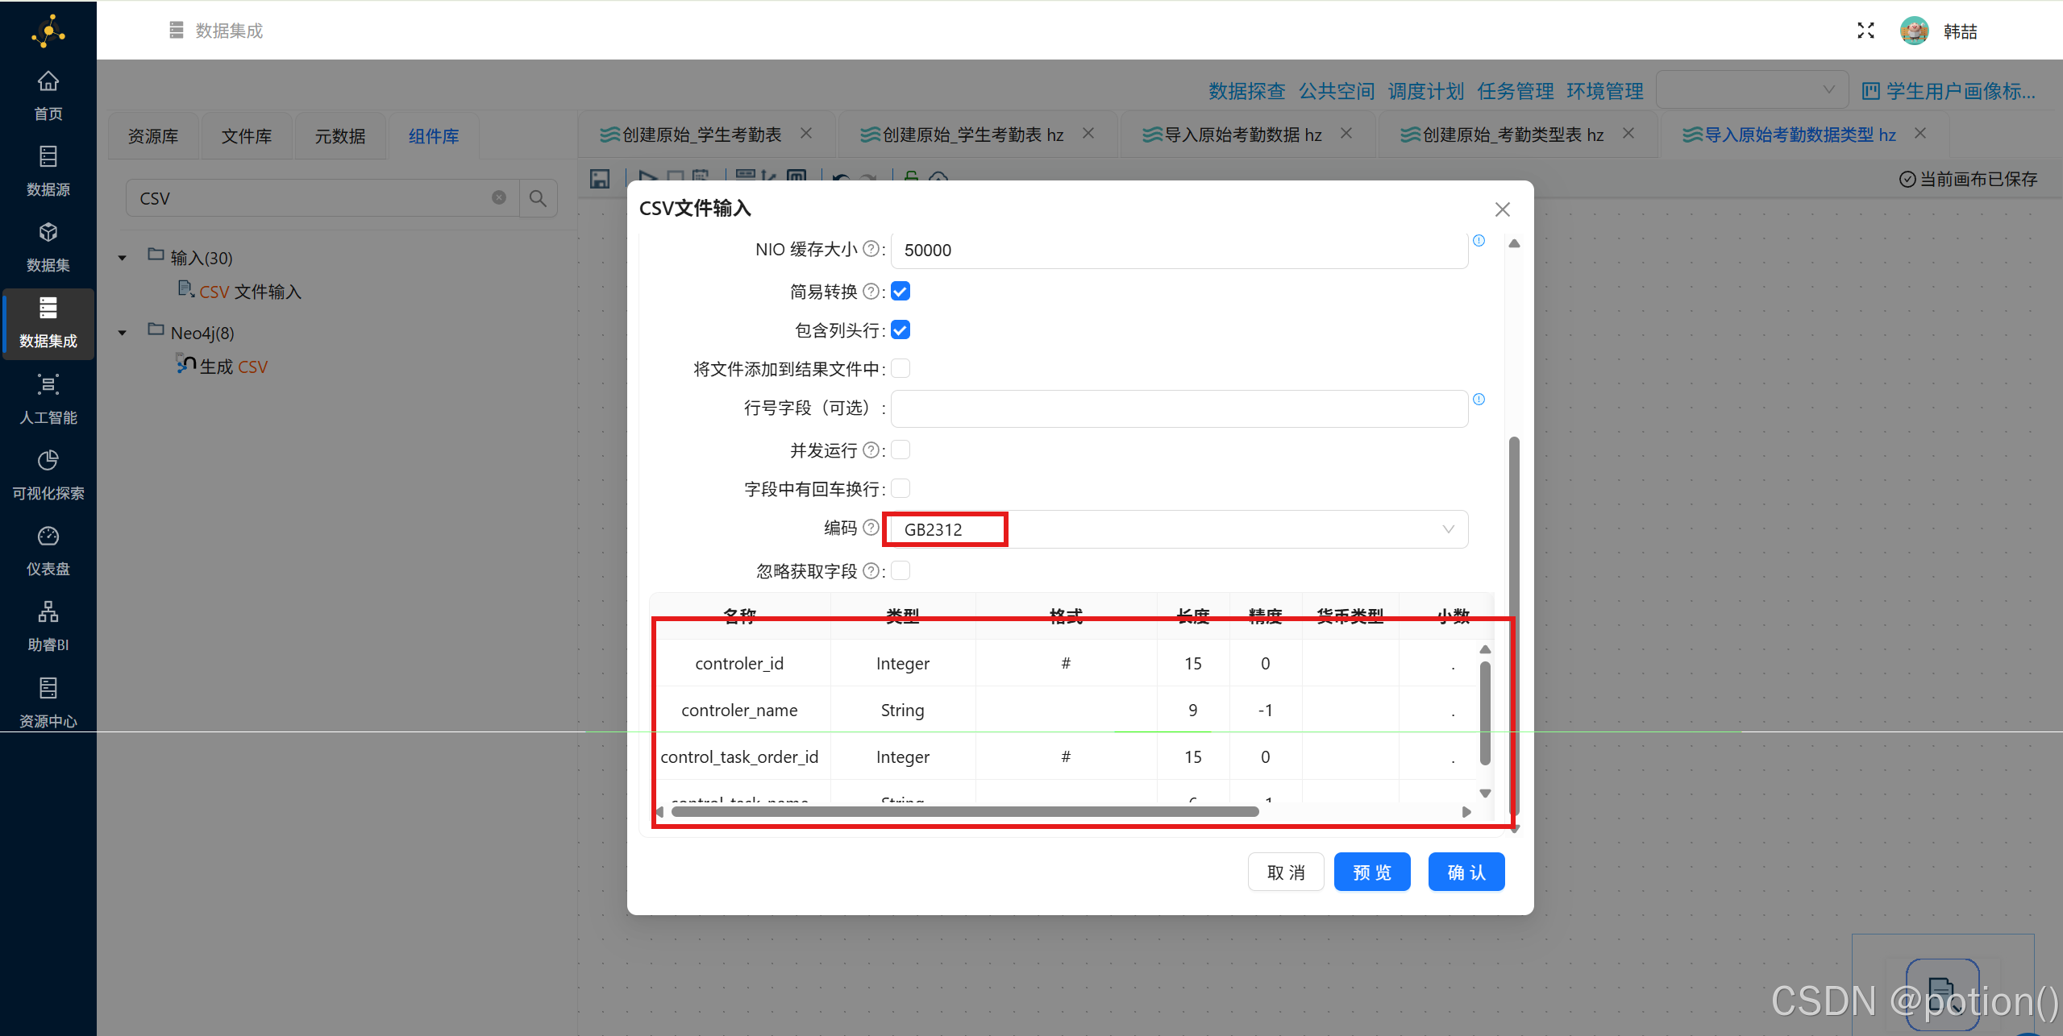Image resolution: width=2063 pixels, height=1036 pixels.
Task: Click the field table scroll-down arrow
Action: coord(1485,794)
